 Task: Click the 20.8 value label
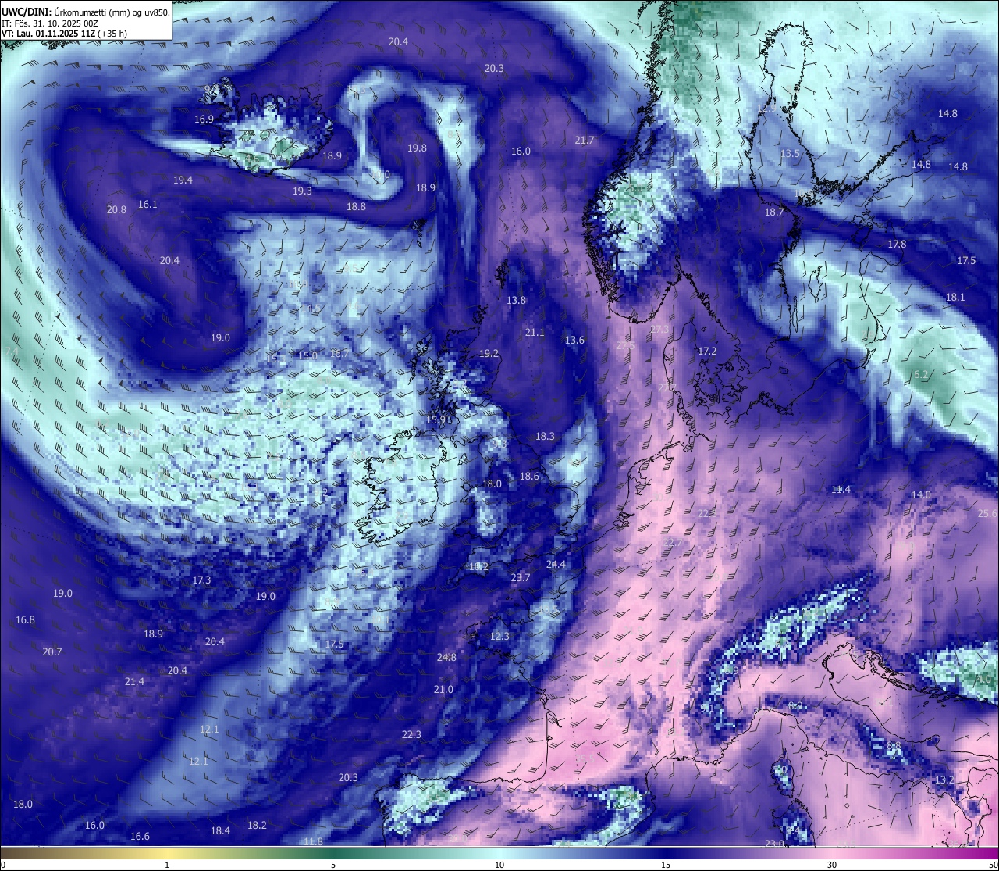[x=116, y=210]
